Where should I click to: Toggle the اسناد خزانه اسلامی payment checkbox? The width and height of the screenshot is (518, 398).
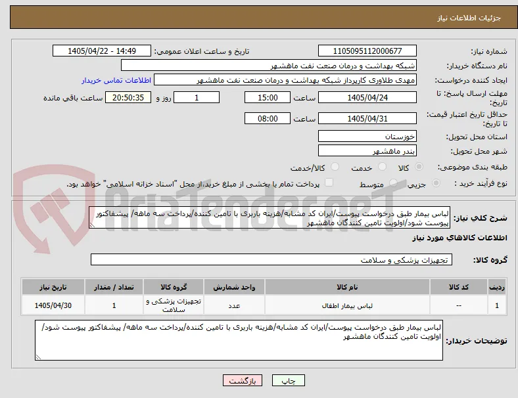coord(329,183)
